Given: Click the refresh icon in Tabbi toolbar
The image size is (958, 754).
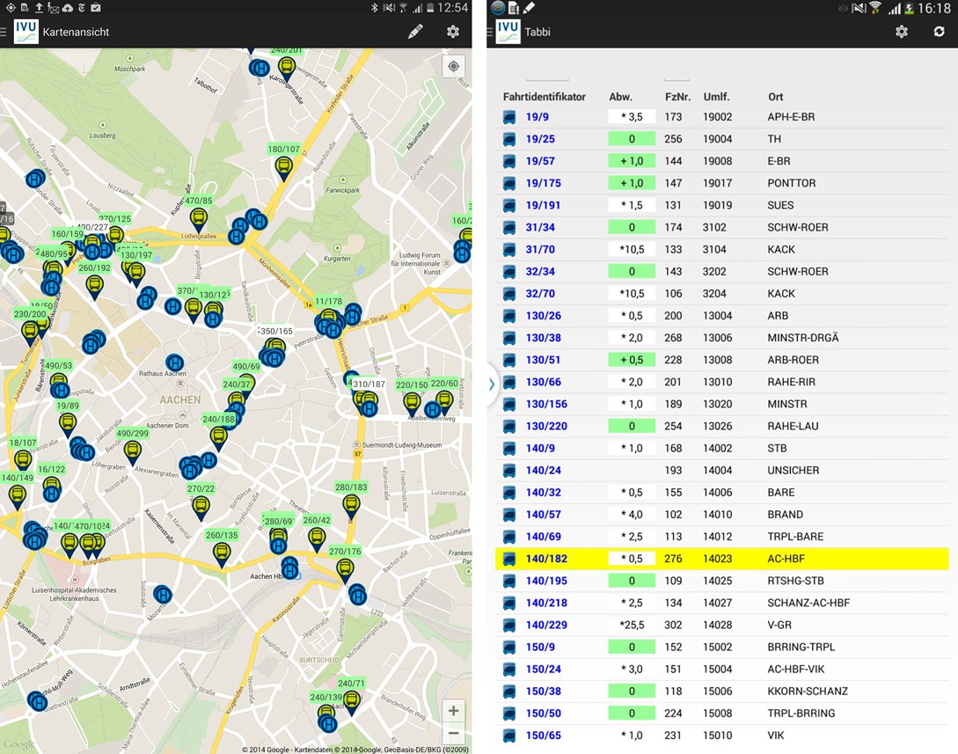Looking at the screenshot, I should click(x=940, y=32).
